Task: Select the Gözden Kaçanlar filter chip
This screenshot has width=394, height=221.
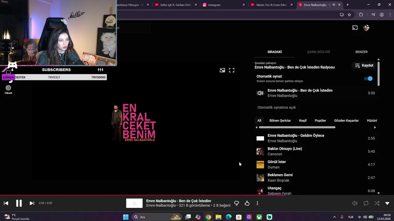Action: [346, 121]
